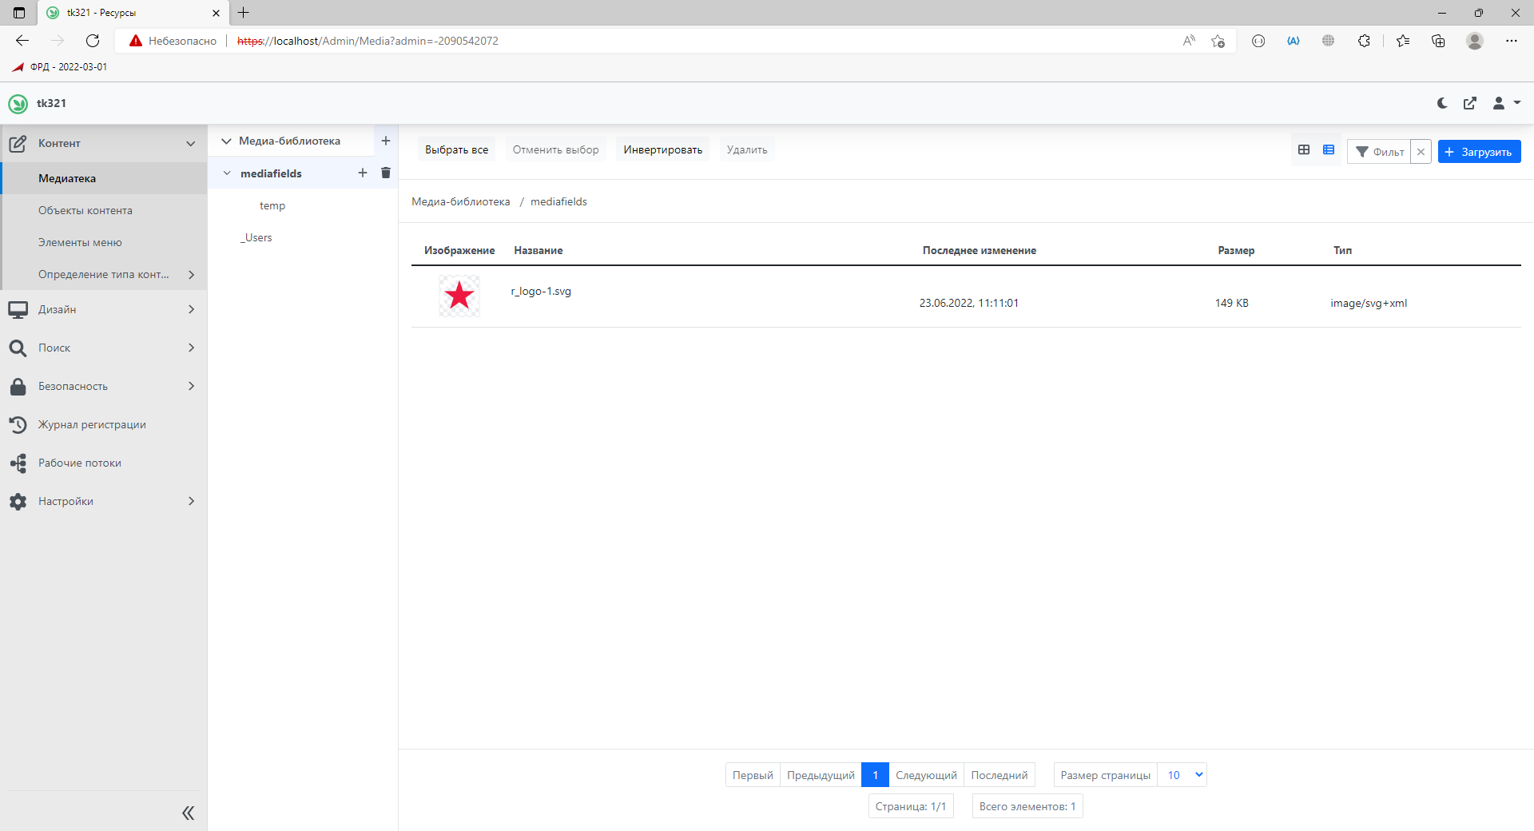Toggle list view of media items
The height and width of the screenshot is (831, 1534).
tap(1329, 149)
